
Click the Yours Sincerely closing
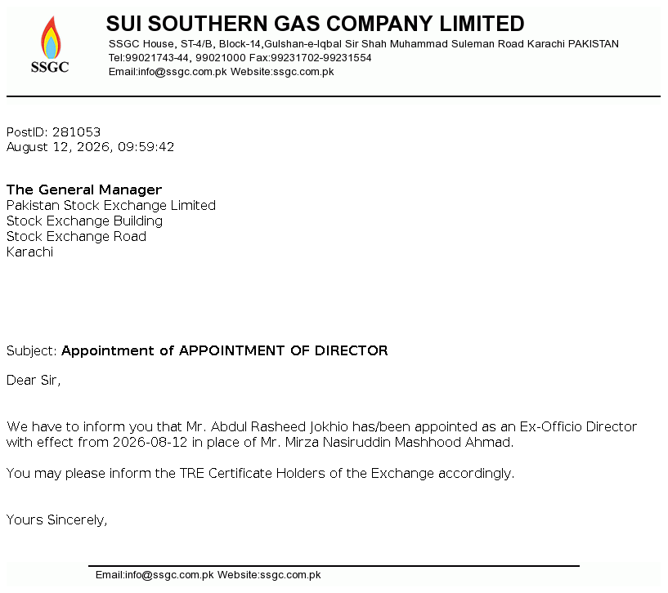click(x=56, y=519)
